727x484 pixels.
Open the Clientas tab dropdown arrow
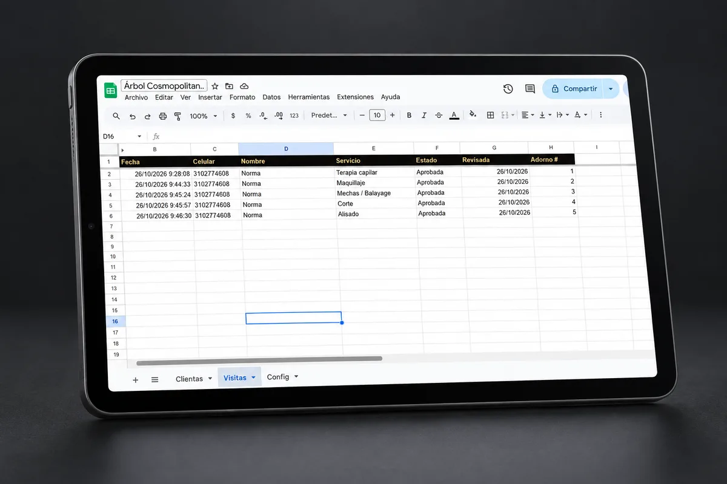(x=210, y=379)
